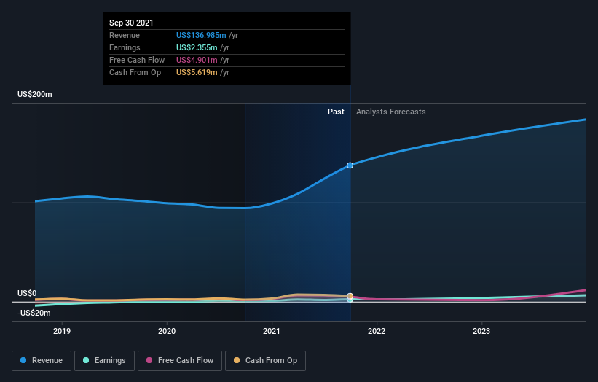598x382 pixels.
Task: Click the teal Earnings legend dot
Action: (86, 360)
